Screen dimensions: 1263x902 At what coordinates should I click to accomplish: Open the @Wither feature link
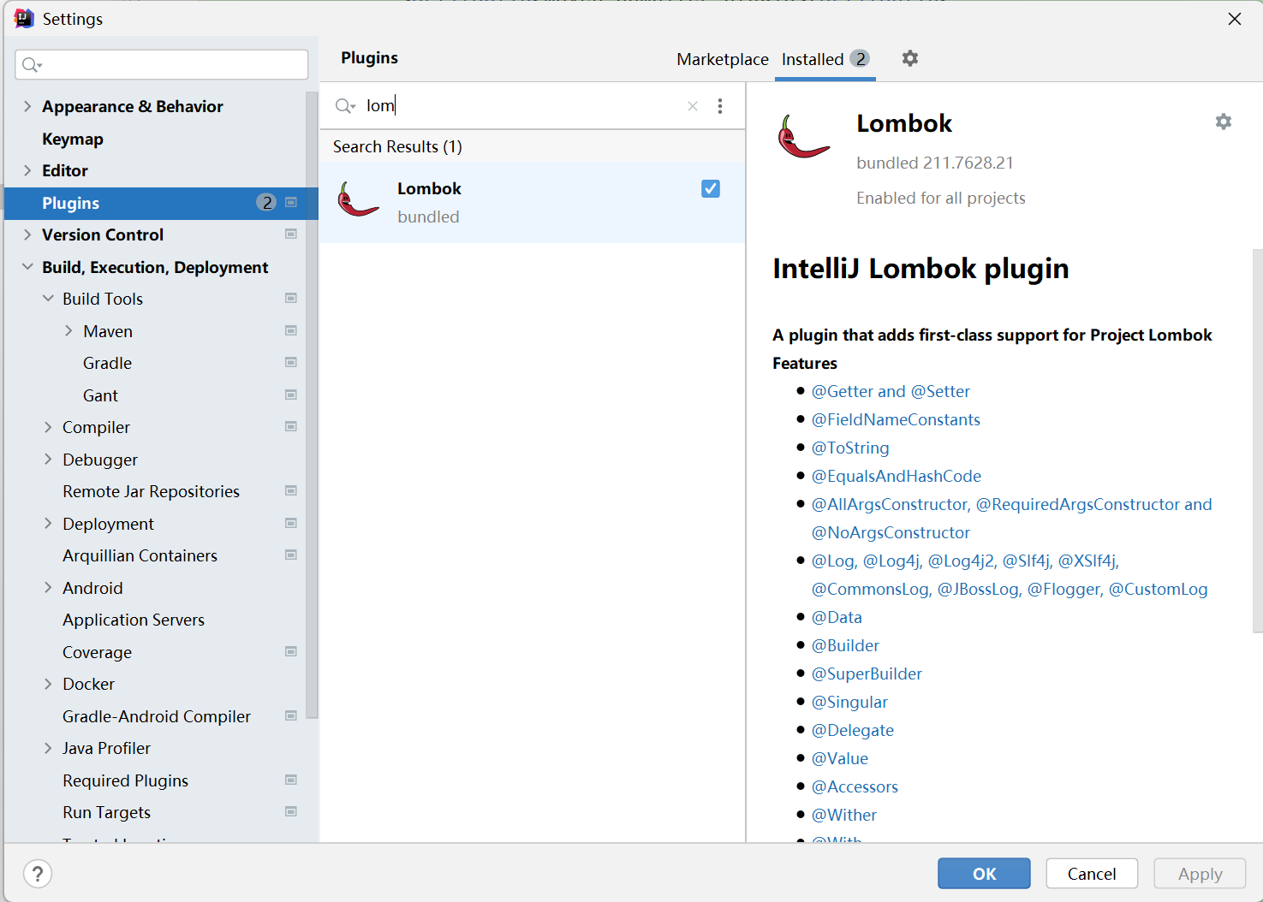click(x=844, y=815)
